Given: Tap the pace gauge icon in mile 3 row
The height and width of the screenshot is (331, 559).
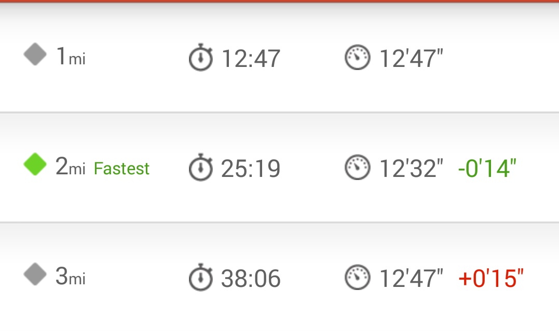Looking at the screenshot, I should [358, 278].
